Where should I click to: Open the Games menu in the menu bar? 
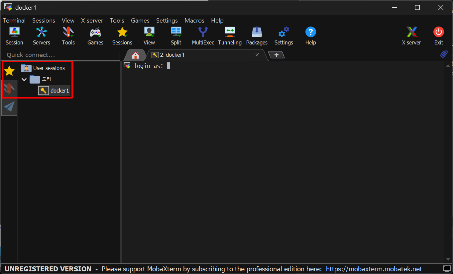(140, 21)
